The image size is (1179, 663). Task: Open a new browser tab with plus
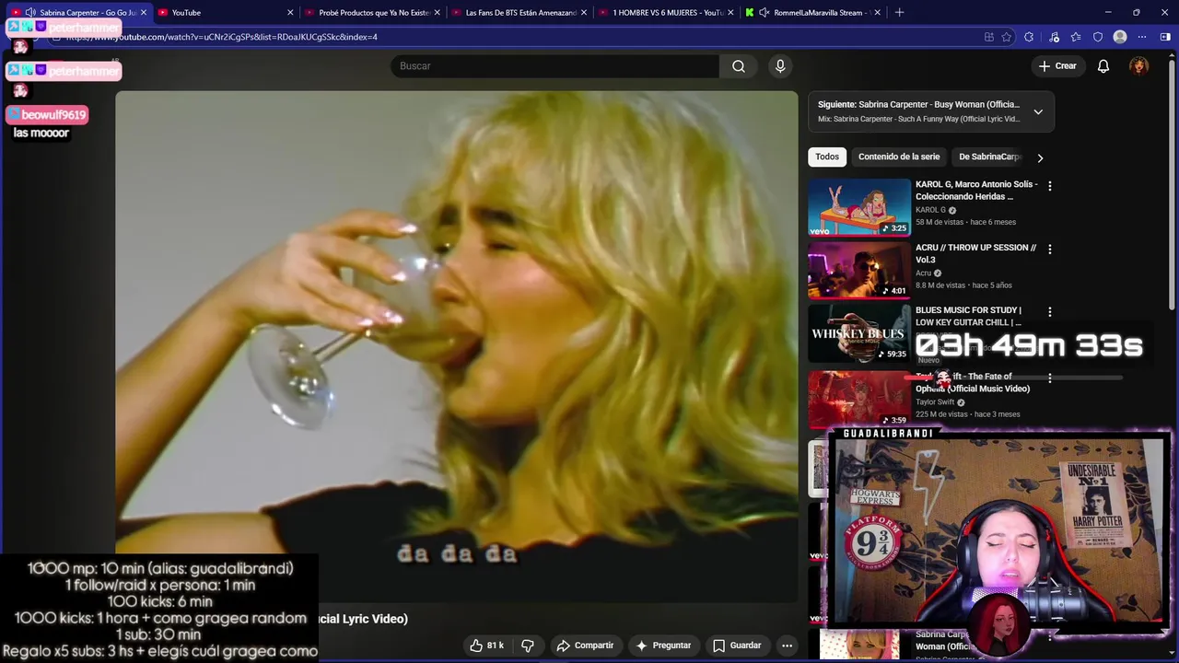point(899,13)
